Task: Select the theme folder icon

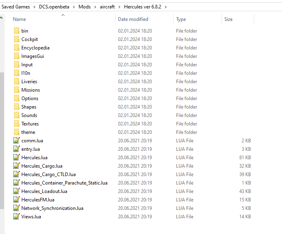Action: (17, 132)
